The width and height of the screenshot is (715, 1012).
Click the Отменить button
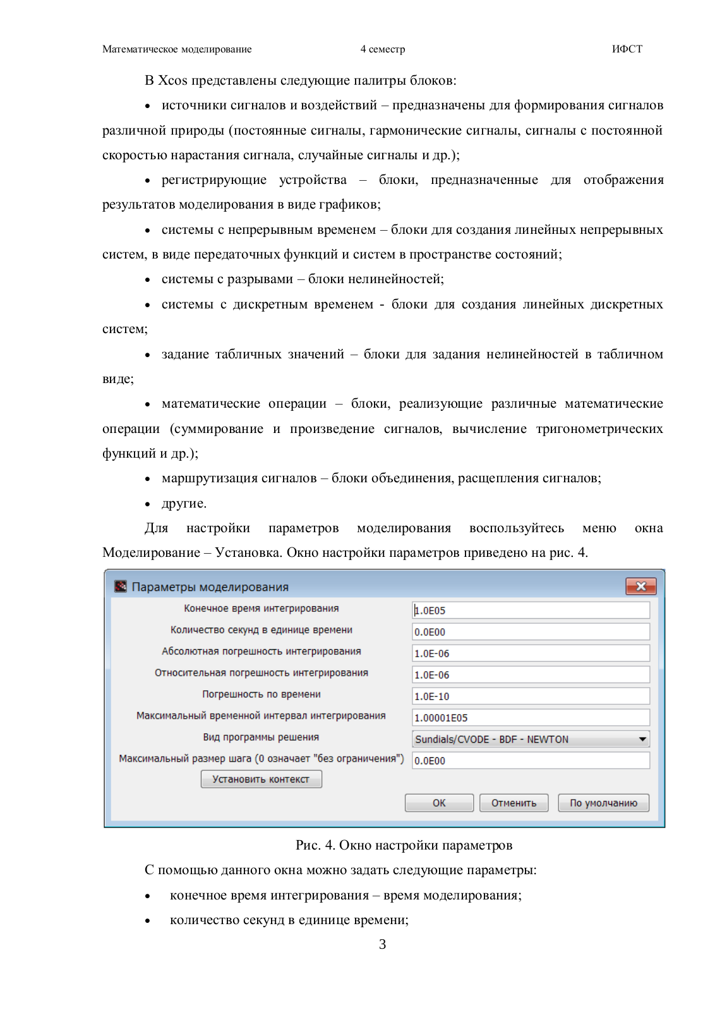tap(514, 803)
